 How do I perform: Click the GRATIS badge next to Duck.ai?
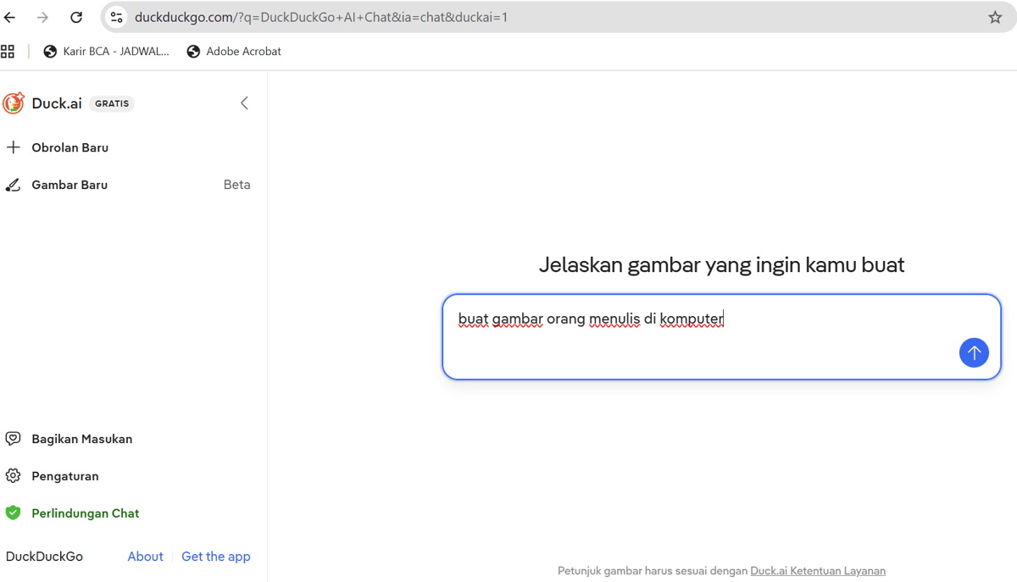click(111, 103)
